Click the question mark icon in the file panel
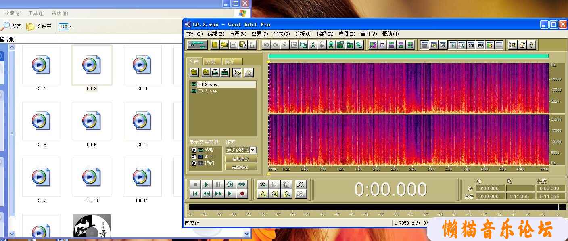 point(249,72)
